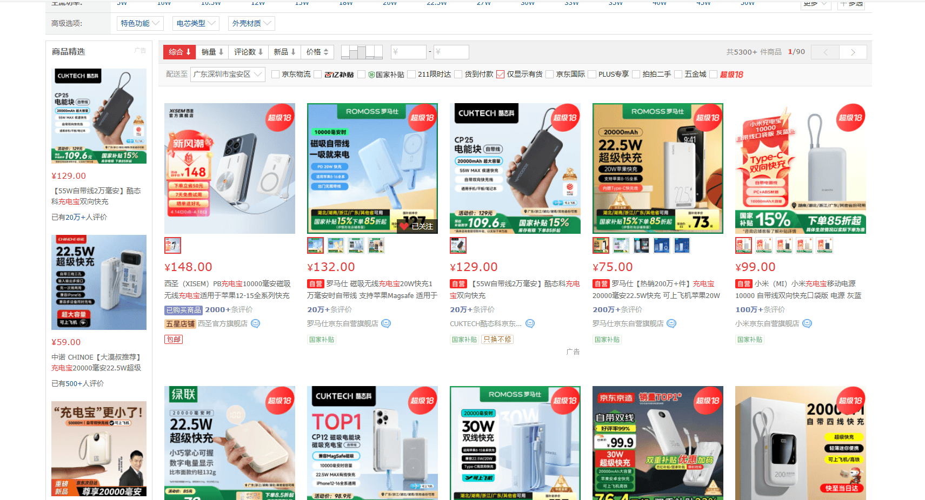Sort results by 评论数
Screen dimensions: 925x500
(248, 52)
